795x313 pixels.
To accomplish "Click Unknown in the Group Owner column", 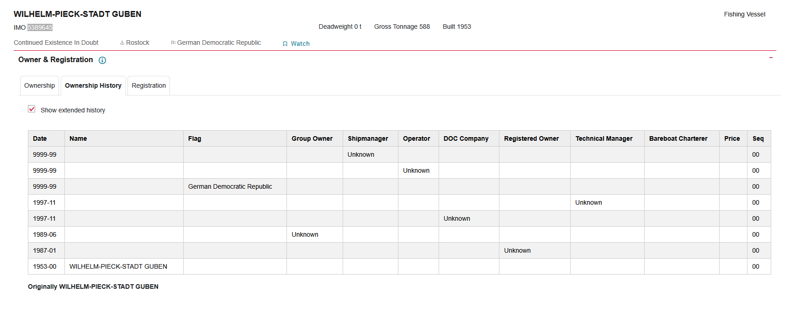I will pos(305,234).
